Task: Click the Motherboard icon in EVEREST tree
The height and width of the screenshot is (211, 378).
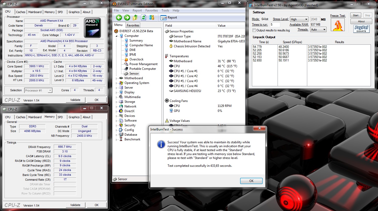Action: pyautogui.click(x=121, y=78)
